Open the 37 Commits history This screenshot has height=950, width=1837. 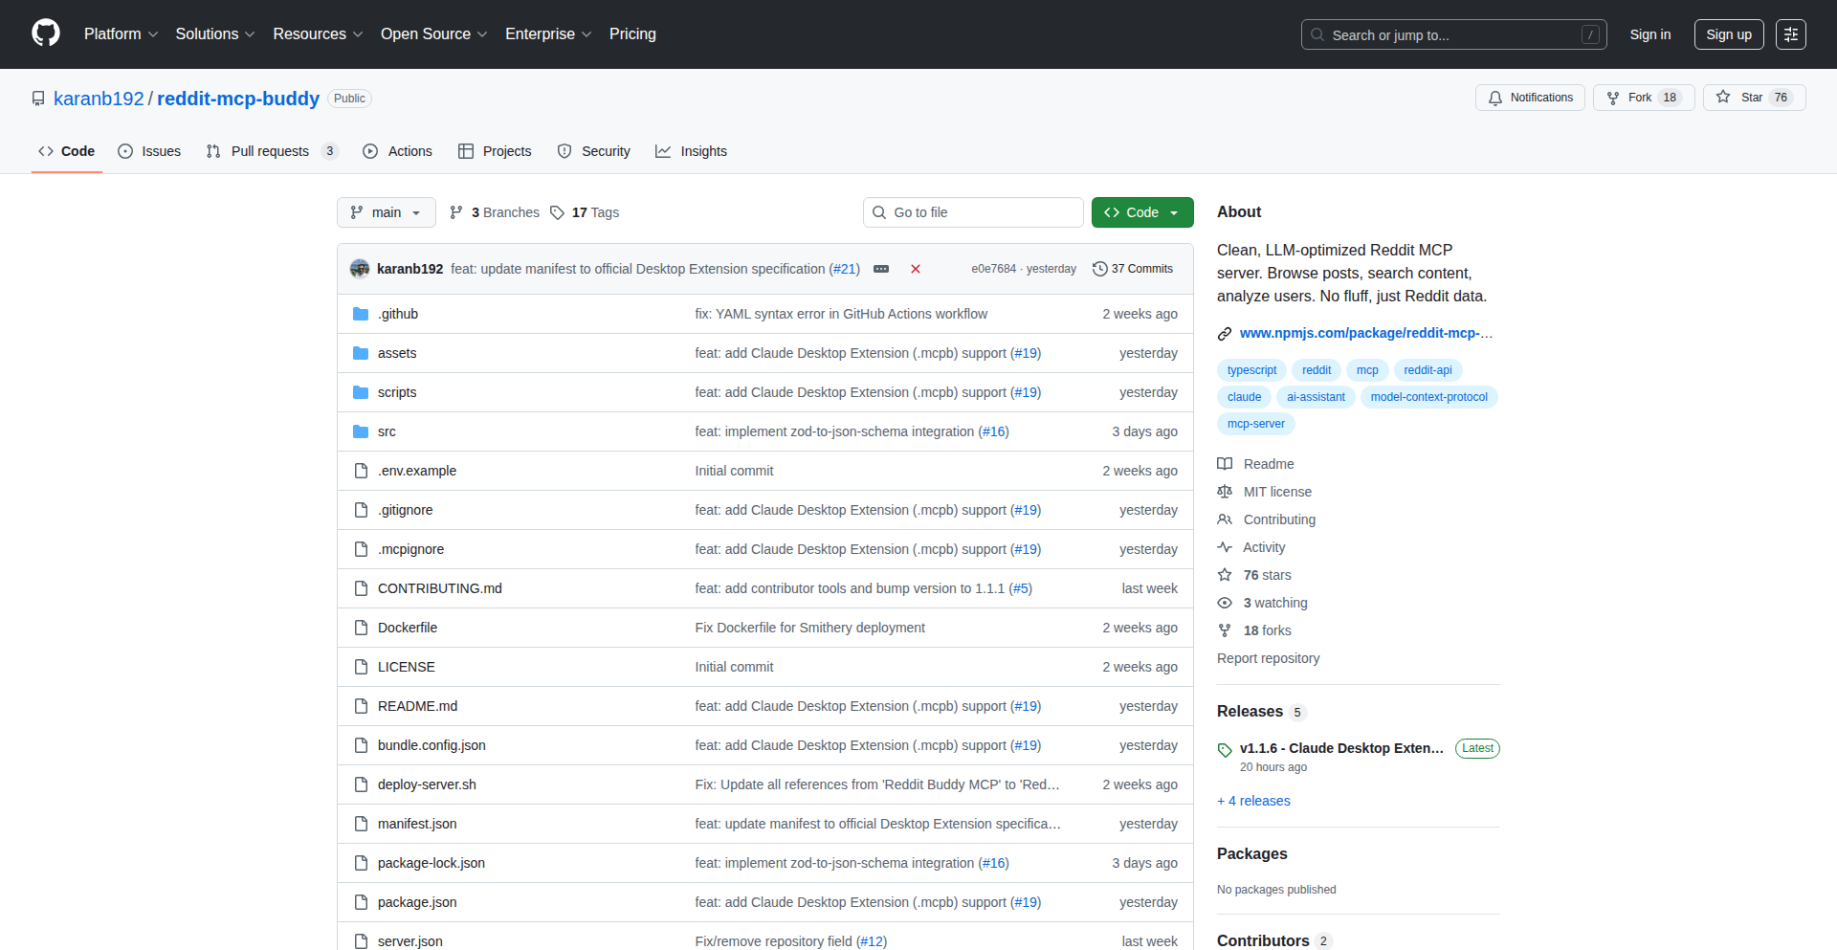[1133, 269]
